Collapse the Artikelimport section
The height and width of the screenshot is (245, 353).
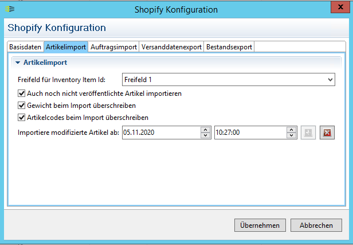tap(18, 63)
